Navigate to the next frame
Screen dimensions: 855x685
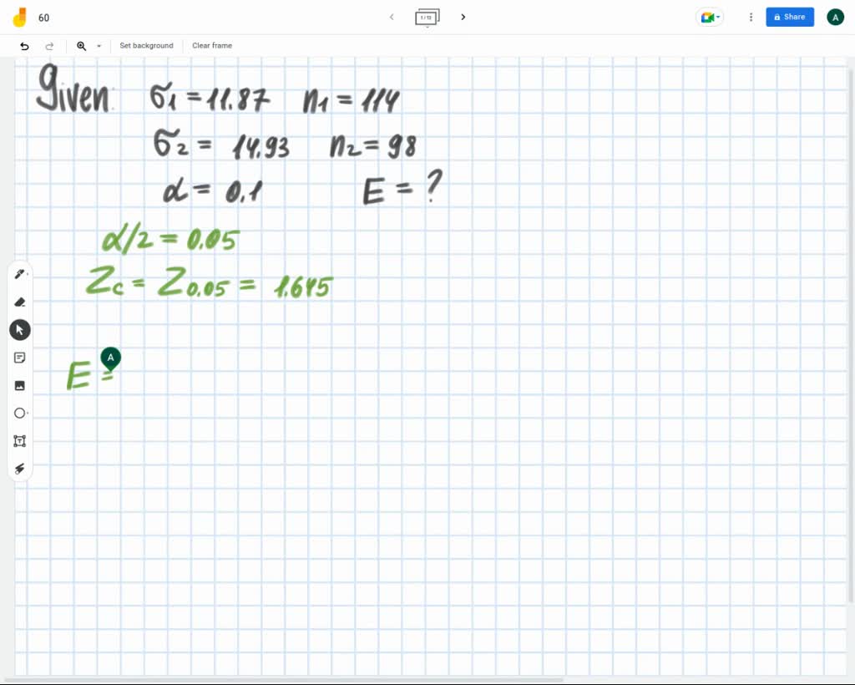[x=463, y=17]
